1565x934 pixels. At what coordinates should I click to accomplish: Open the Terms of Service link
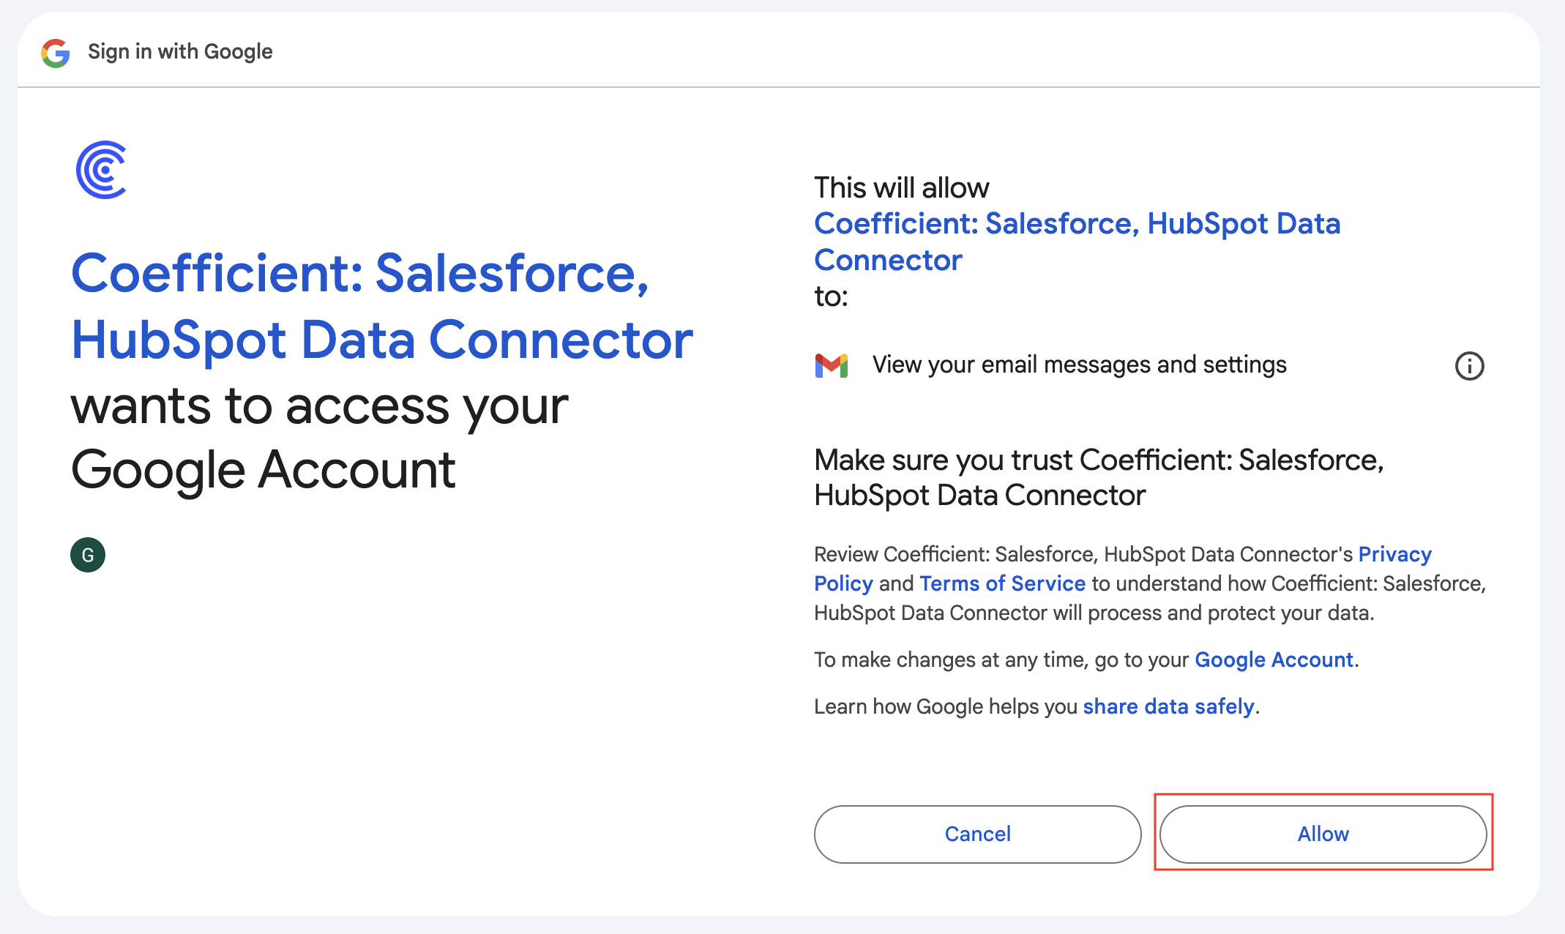(x=1002, y=583)
